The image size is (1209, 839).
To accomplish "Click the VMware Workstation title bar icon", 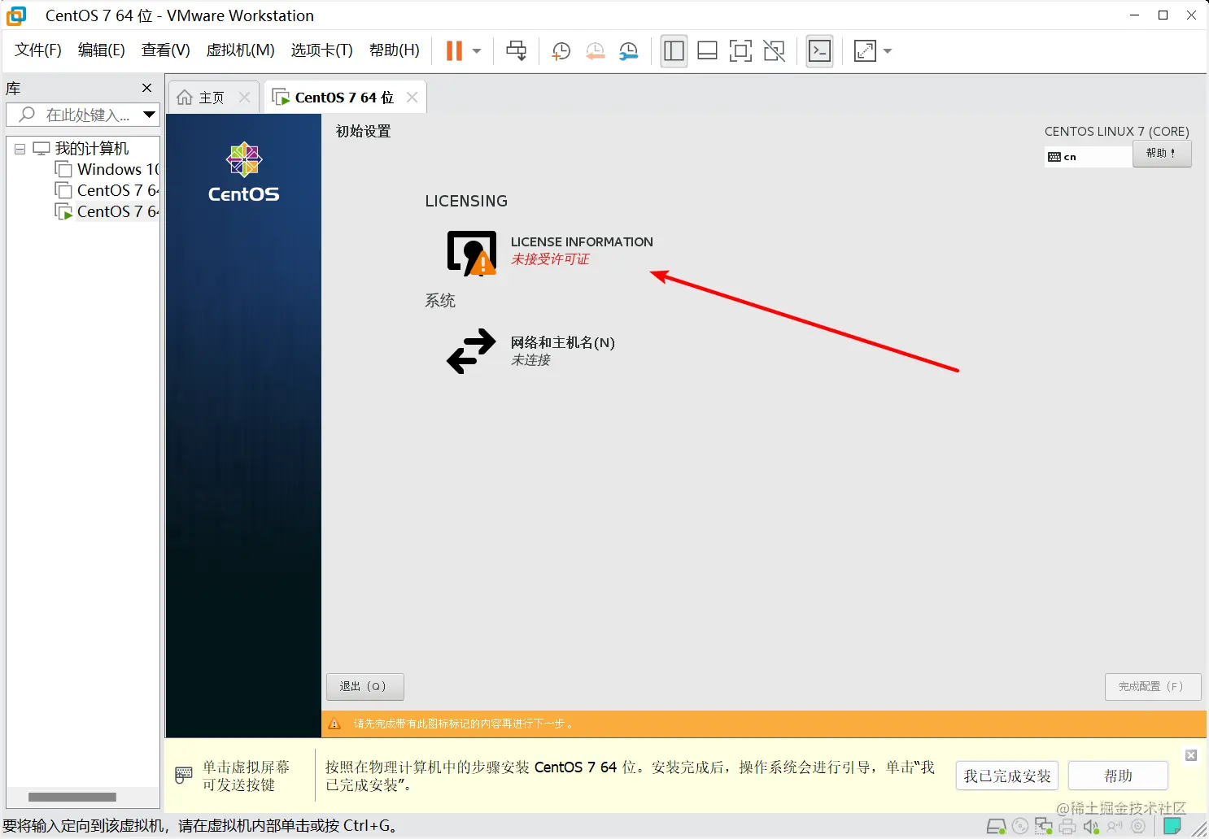I will pyautogui.click(x=16, y=15).
